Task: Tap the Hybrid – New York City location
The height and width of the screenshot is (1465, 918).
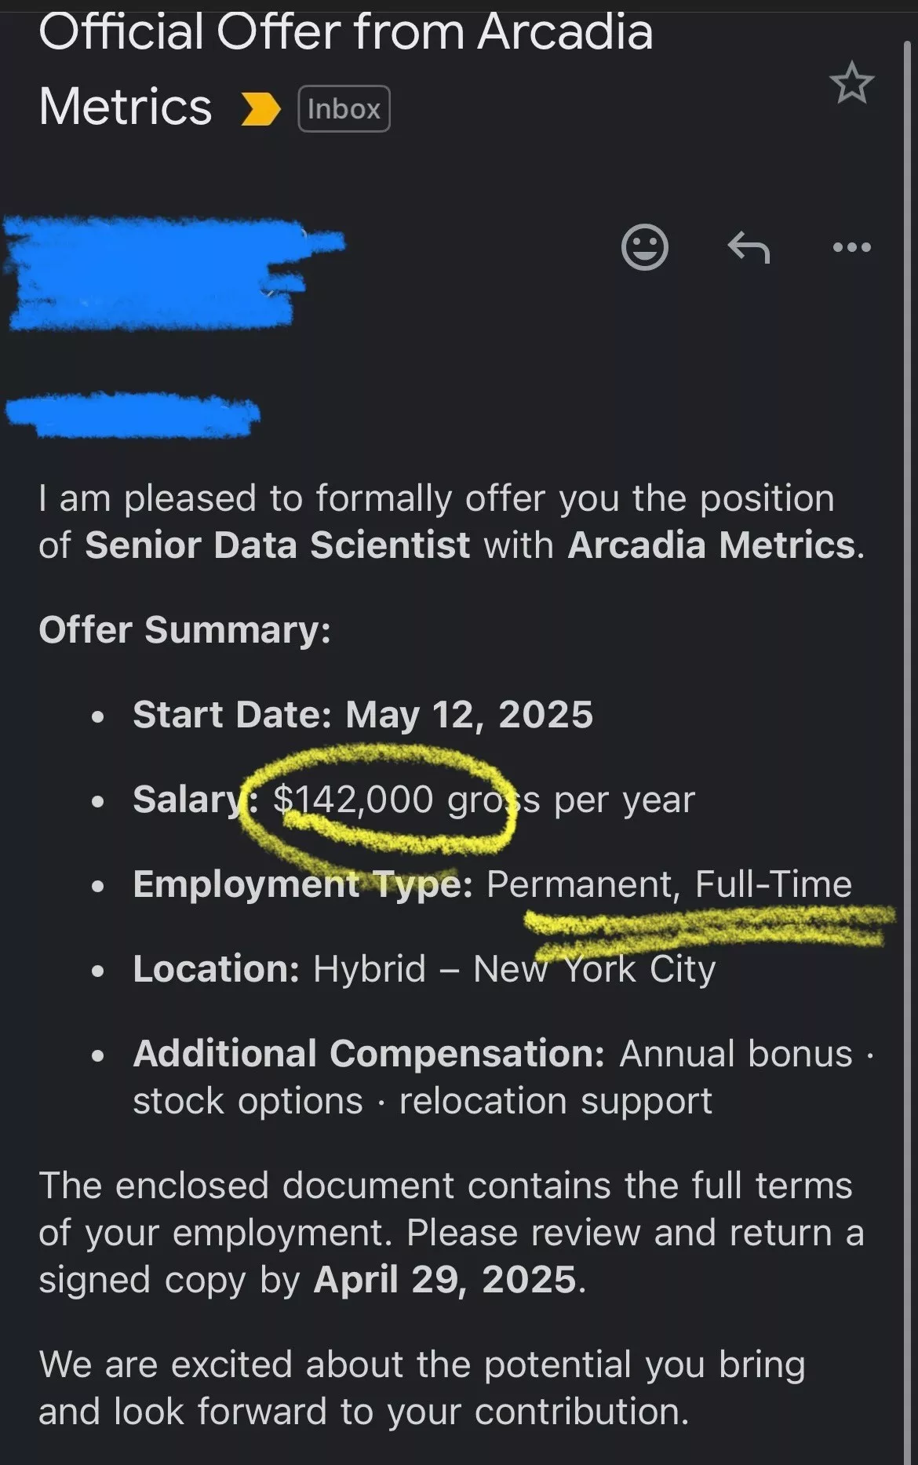Action: click(514, 969)
